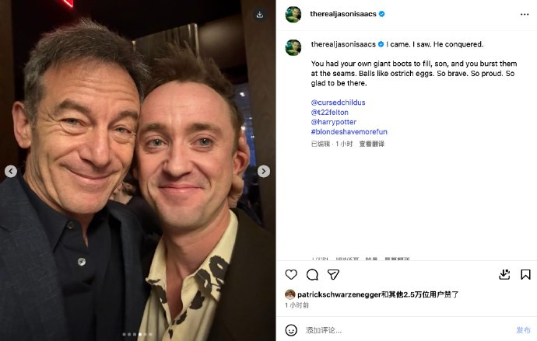
Task: Download the photo using the image's top-right icon
Action: click(260, 14)
